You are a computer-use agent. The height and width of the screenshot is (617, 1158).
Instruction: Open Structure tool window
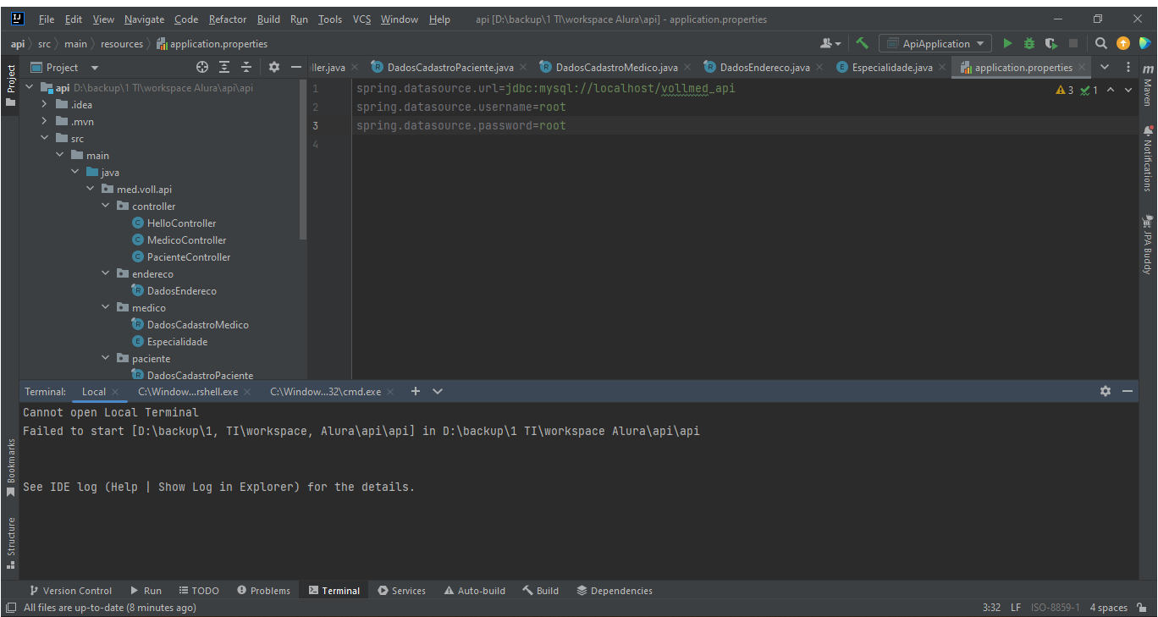coord(11,543)
